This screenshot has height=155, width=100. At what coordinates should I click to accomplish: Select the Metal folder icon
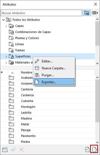click(x=11, y=124)
